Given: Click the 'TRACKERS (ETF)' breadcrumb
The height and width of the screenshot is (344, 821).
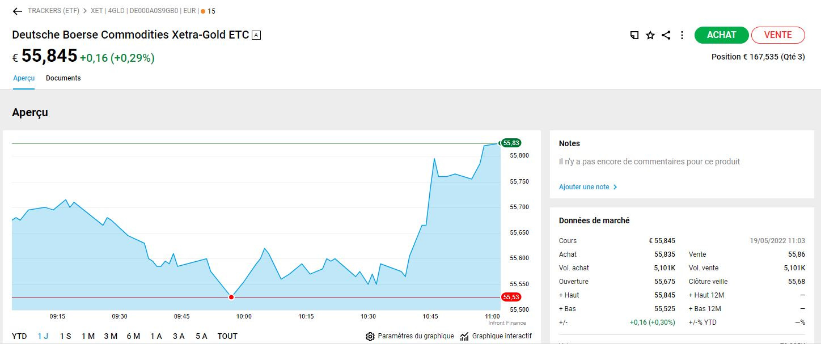Looking at the screenshot, I should click(x=53, y=11).
